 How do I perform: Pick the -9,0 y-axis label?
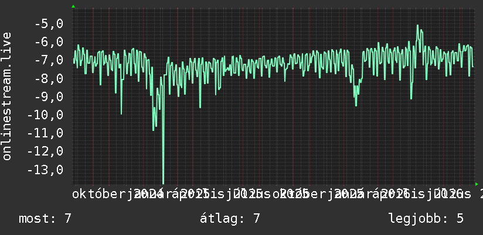(x=48, y=96)
